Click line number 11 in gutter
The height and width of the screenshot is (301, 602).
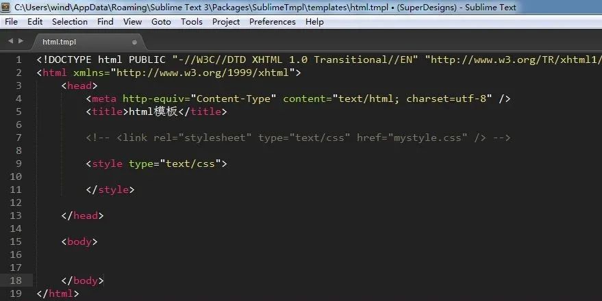pos(16,189)
